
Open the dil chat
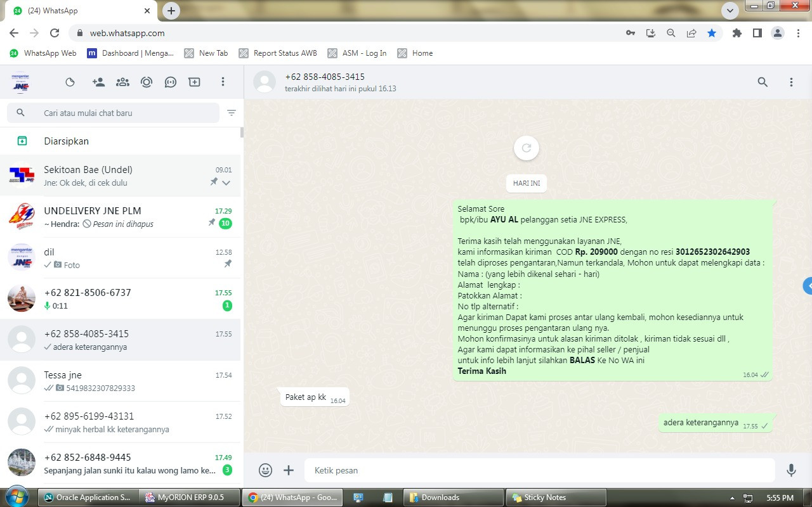point(121,258)
